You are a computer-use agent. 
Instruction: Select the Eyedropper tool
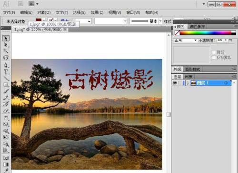(x=6, y=171)
